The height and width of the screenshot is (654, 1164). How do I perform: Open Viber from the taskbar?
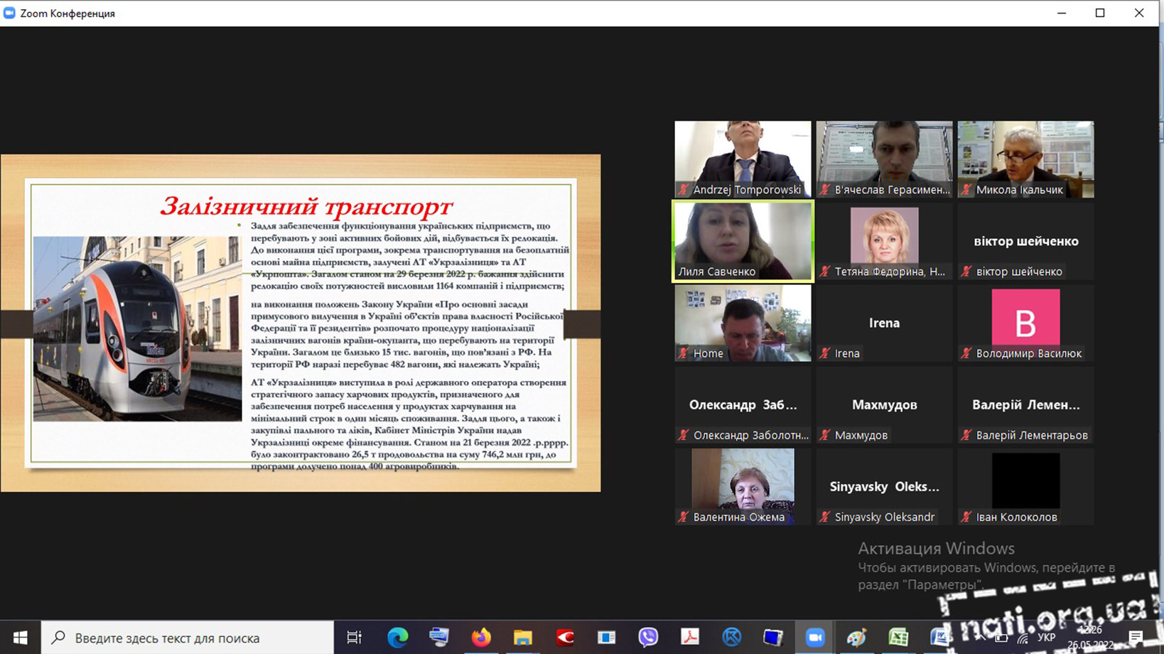pyautogui.click(x=648, y=638)
